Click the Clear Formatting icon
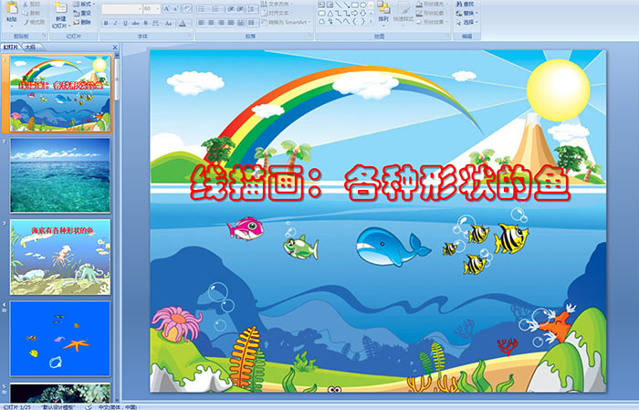Image resolution: width=639 pixels, height=410 pixels. coord(187,8)
